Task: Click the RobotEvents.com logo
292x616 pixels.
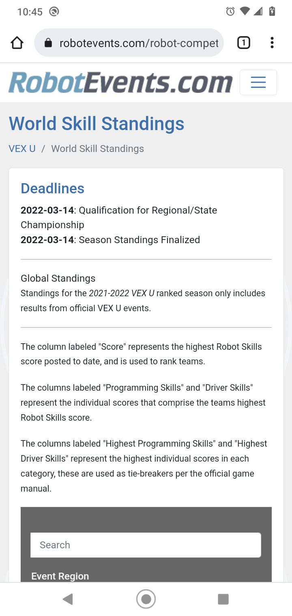Action: point(120,82)
